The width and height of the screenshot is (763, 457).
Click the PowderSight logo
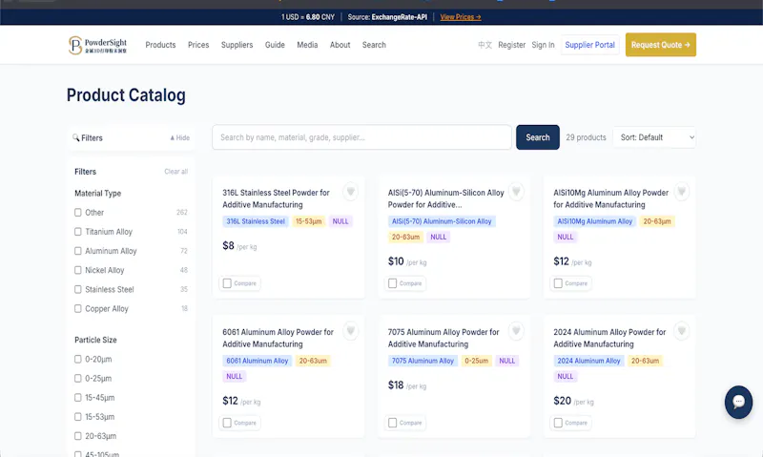[x=97, y=45]
